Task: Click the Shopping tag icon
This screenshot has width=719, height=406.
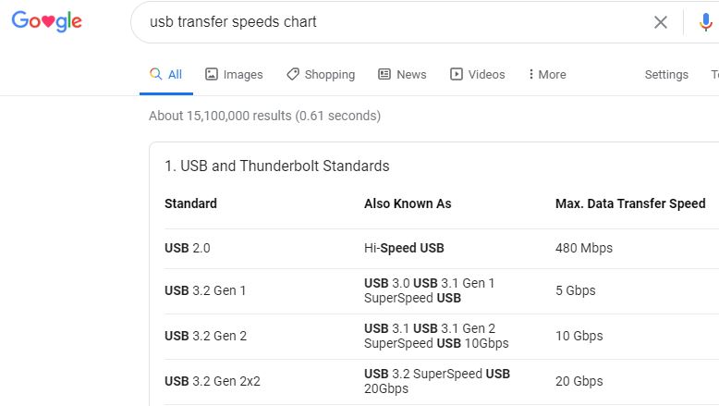Action: pos(293,74)
